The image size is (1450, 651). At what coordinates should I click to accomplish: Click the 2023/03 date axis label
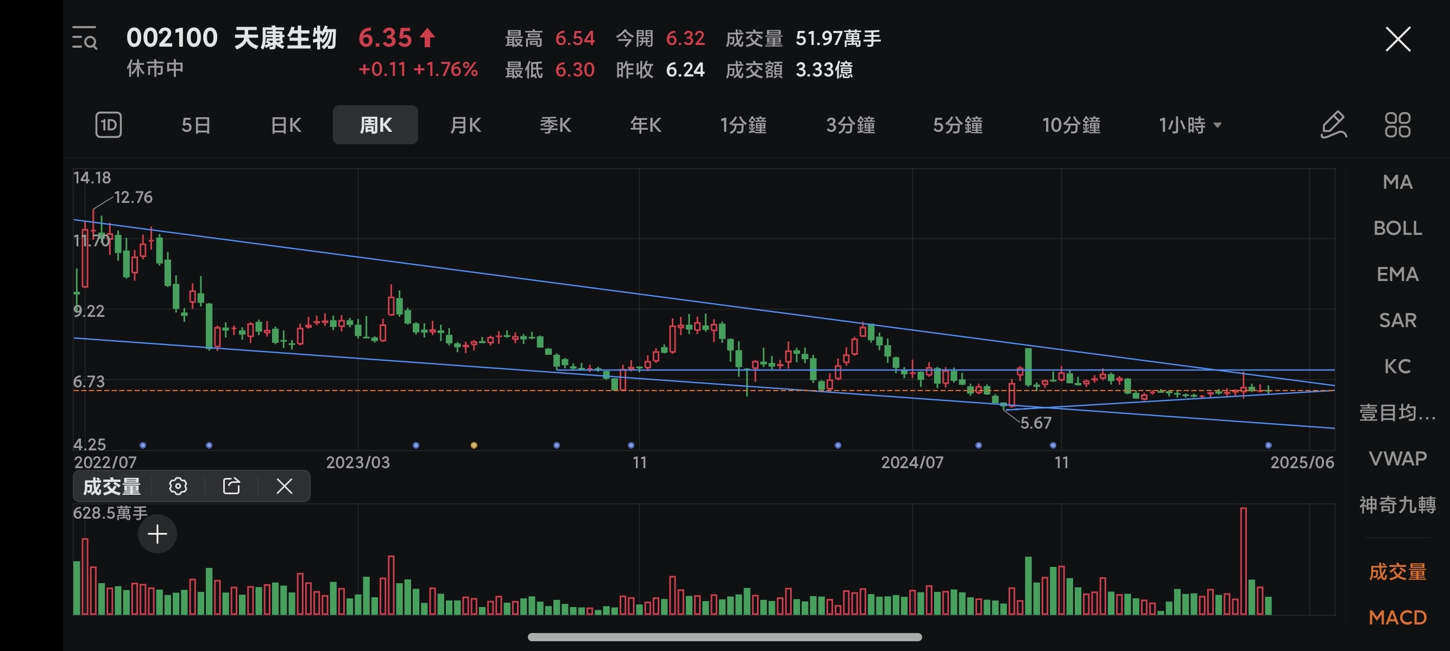click(358, 462)
